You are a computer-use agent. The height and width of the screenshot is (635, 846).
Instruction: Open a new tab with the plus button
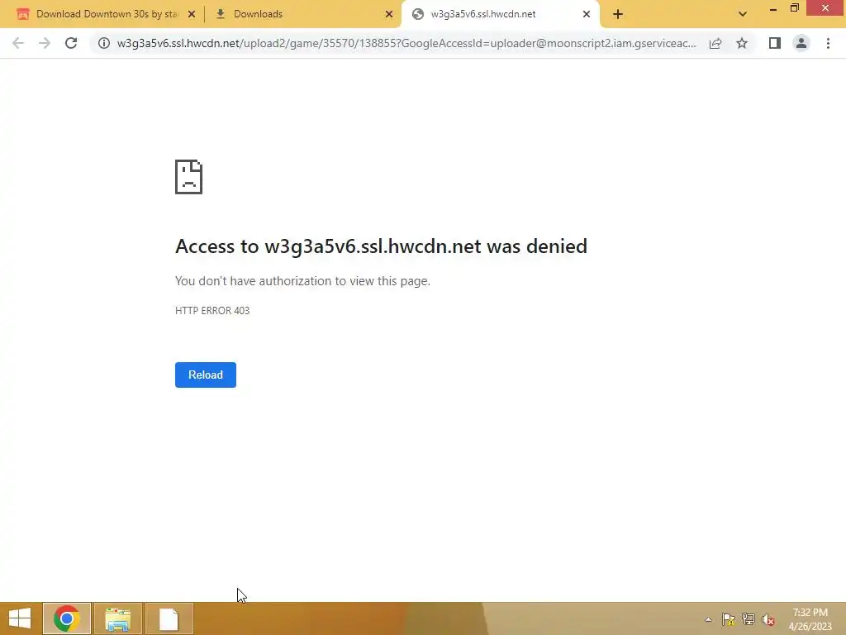click(x=618, y=14)
